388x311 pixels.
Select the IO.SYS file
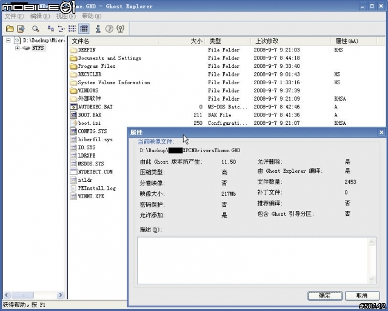pos(83,147)
